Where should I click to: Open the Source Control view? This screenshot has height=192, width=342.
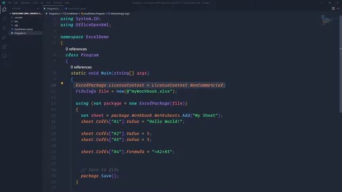click(x=4, y=28)
